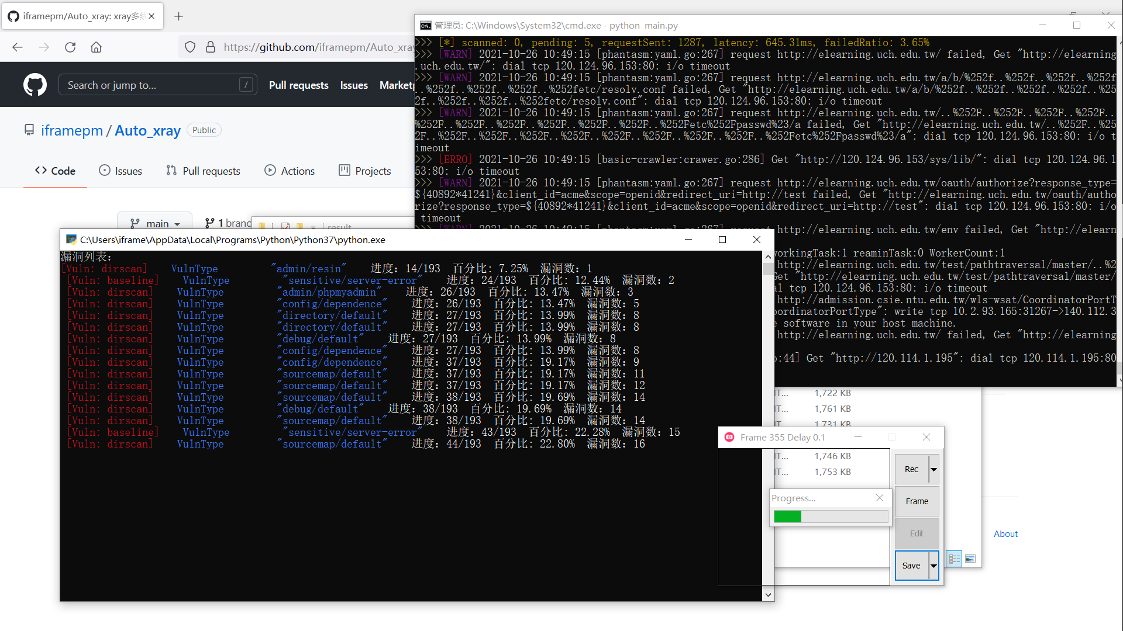
Task: Switch explorer to details view icon
Action: pyautogui.click(x=955, y=559)
